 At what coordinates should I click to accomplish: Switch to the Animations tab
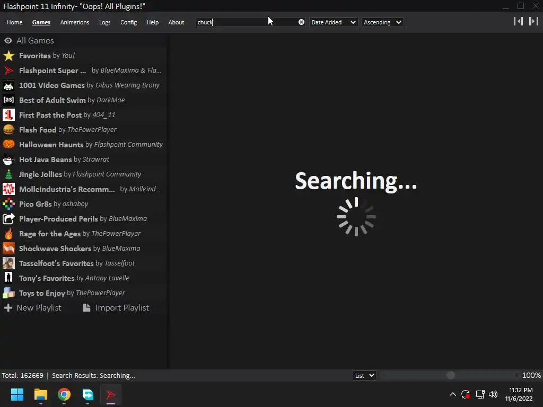pyautogui.click(x=74, y=22)
